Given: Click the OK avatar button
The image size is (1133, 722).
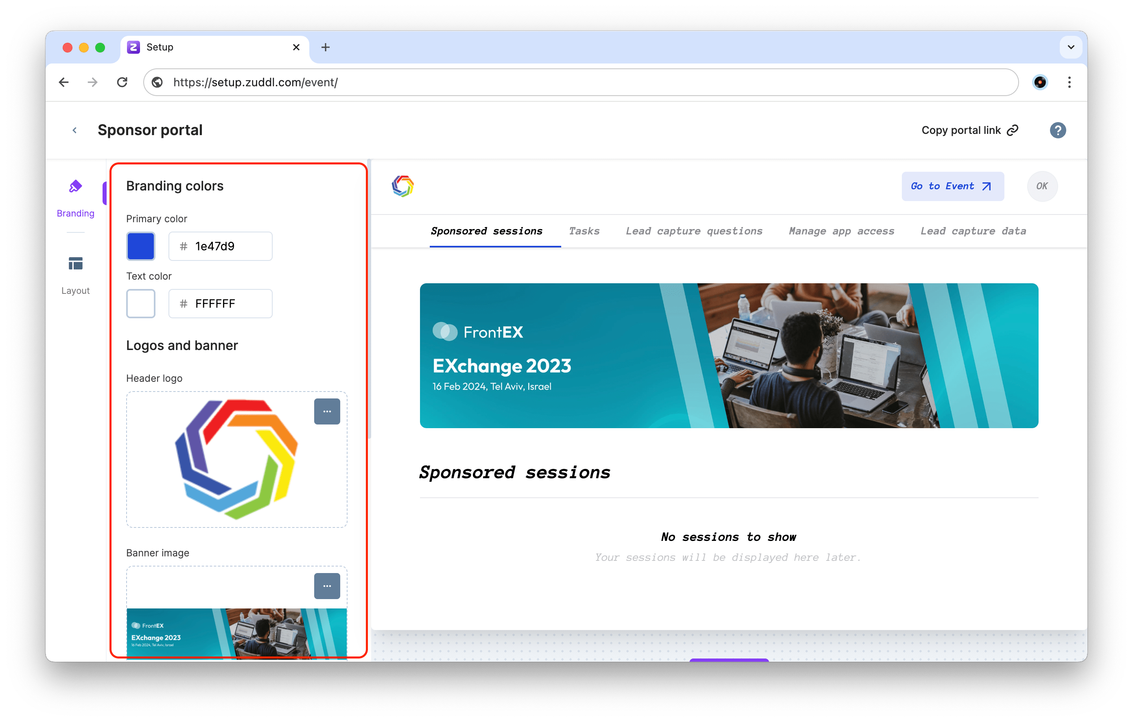Looking at the screenshot, I should 1042,186.
